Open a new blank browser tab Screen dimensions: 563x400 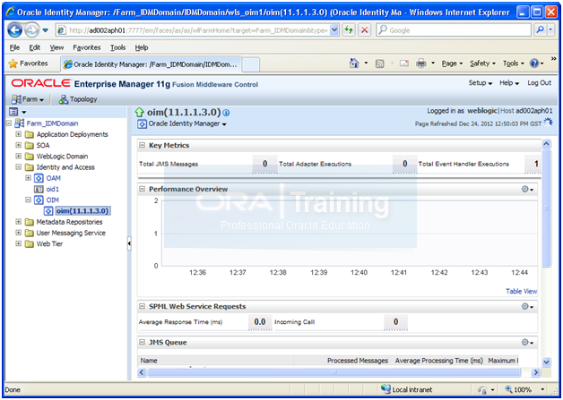click(251, 64)
